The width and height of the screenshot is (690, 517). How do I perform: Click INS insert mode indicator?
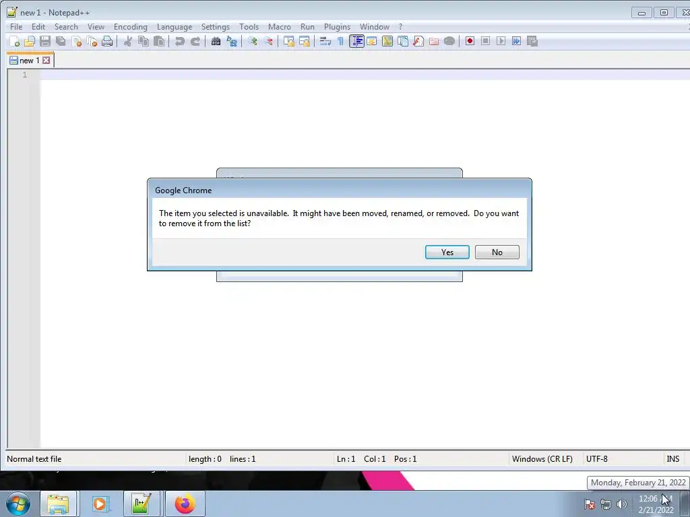pos(673,459)
